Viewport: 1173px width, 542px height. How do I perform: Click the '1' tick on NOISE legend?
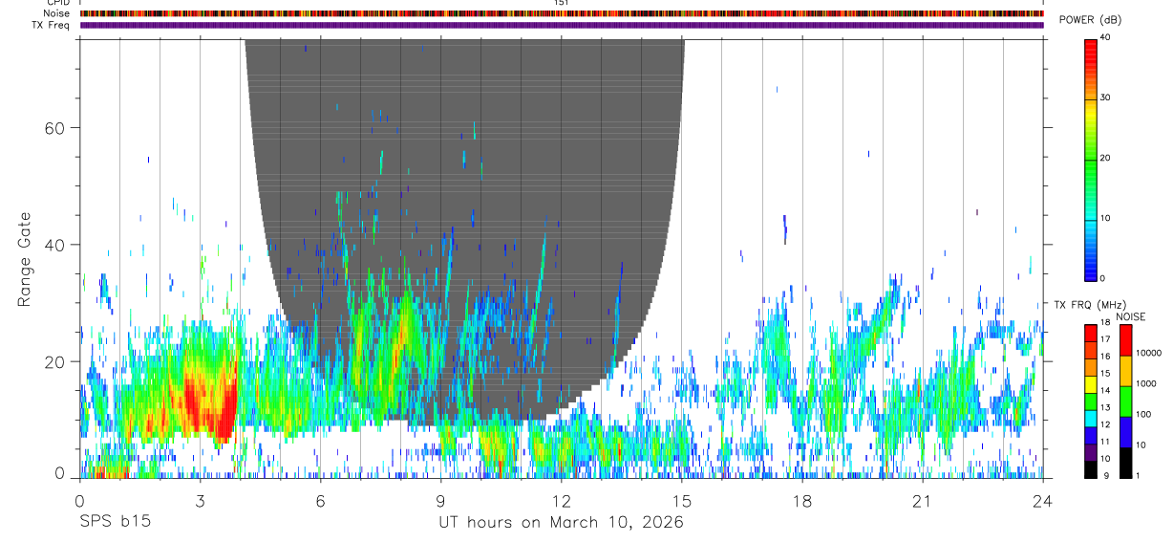click(1137, 475)
